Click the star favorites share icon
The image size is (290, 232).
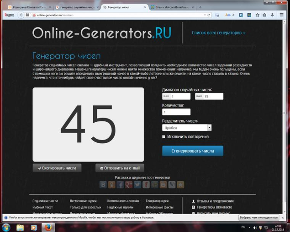180,184
